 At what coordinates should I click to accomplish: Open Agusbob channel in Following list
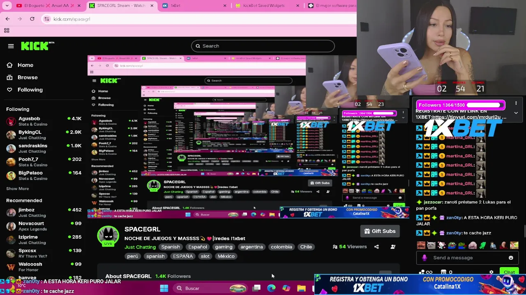pyautogui.click(x=44, y=121)
